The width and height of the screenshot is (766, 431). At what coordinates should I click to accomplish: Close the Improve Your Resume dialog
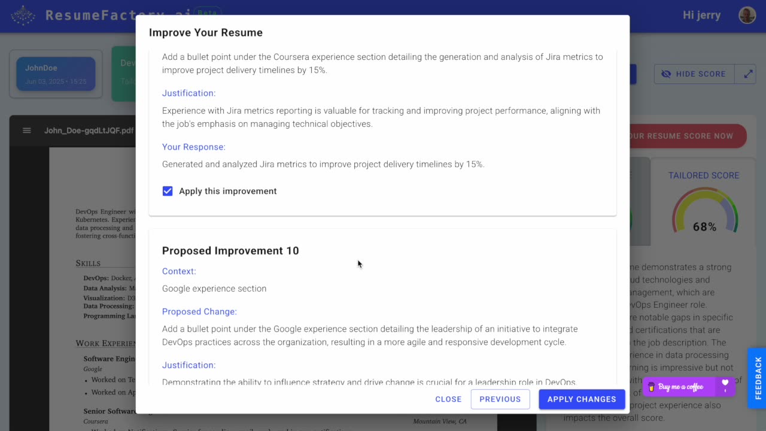(x=448, y=399)
